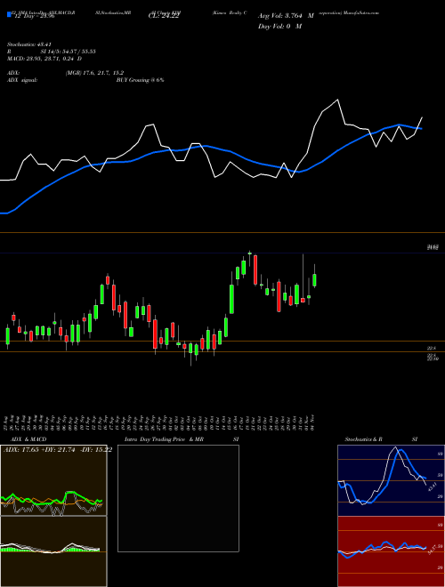Screen dimensions: 445x587
Task: Click the '43.41' rotated stochastics value label
Action: point(433,487)
